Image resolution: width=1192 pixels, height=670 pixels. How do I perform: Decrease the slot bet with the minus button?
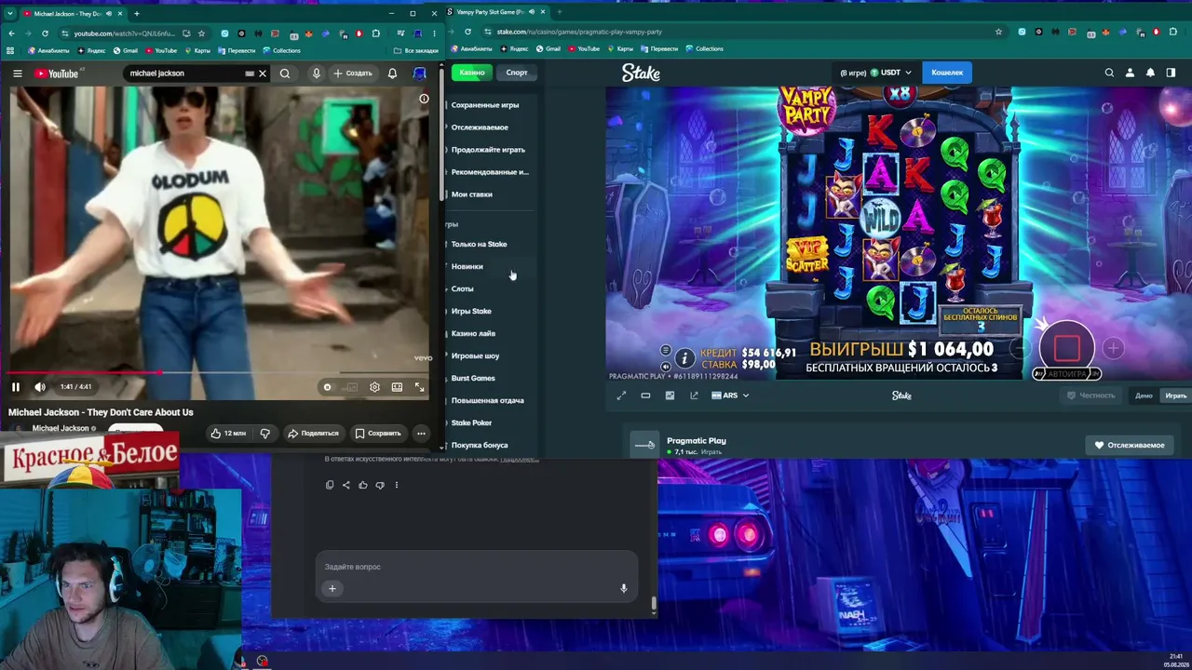tap(1023, 349)
